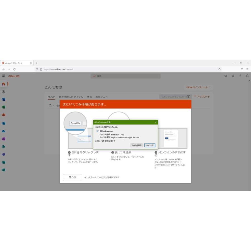The image size is (251, 251).
Task: Click the scrollbar up arrow
Action: pyautogui.click(x=250, y=81)
